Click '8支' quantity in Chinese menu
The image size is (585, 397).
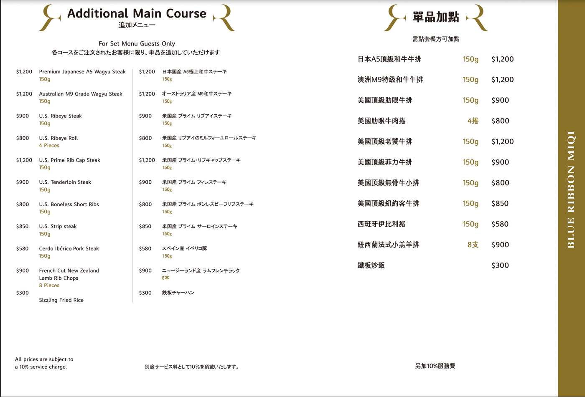point(473,245)
